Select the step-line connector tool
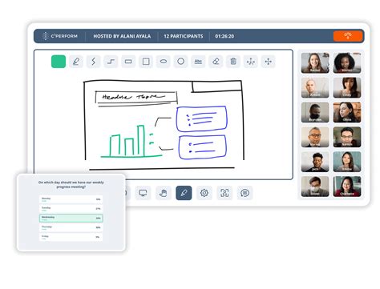Image resolution: width=380 pixels, height=289 pixels. 111,62
